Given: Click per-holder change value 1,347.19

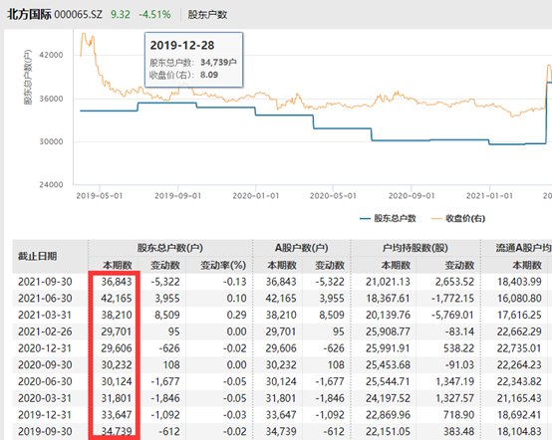Looking at the screenshot, I should coord(454,381).
